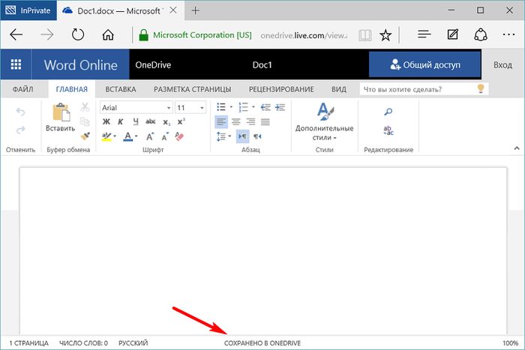This screenshot has width=525, height=350.
Task: Toggle bold (Ж) formatting
Action: [x=106, y=122]
